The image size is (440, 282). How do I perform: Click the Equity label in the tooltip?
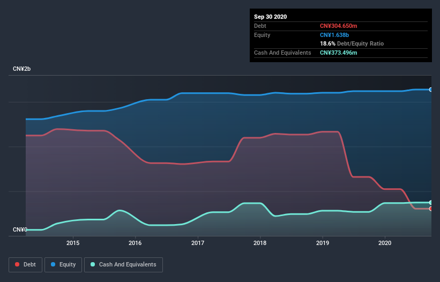[x=262, y=35]
